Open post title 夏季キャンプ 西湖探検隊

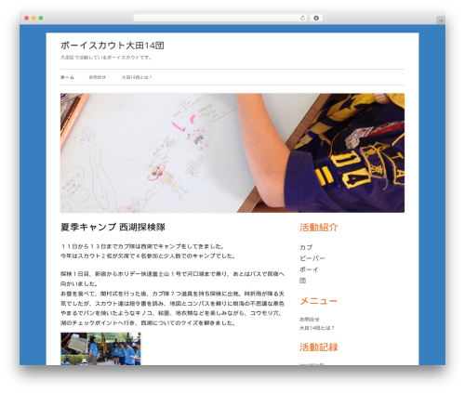point(113,227)
